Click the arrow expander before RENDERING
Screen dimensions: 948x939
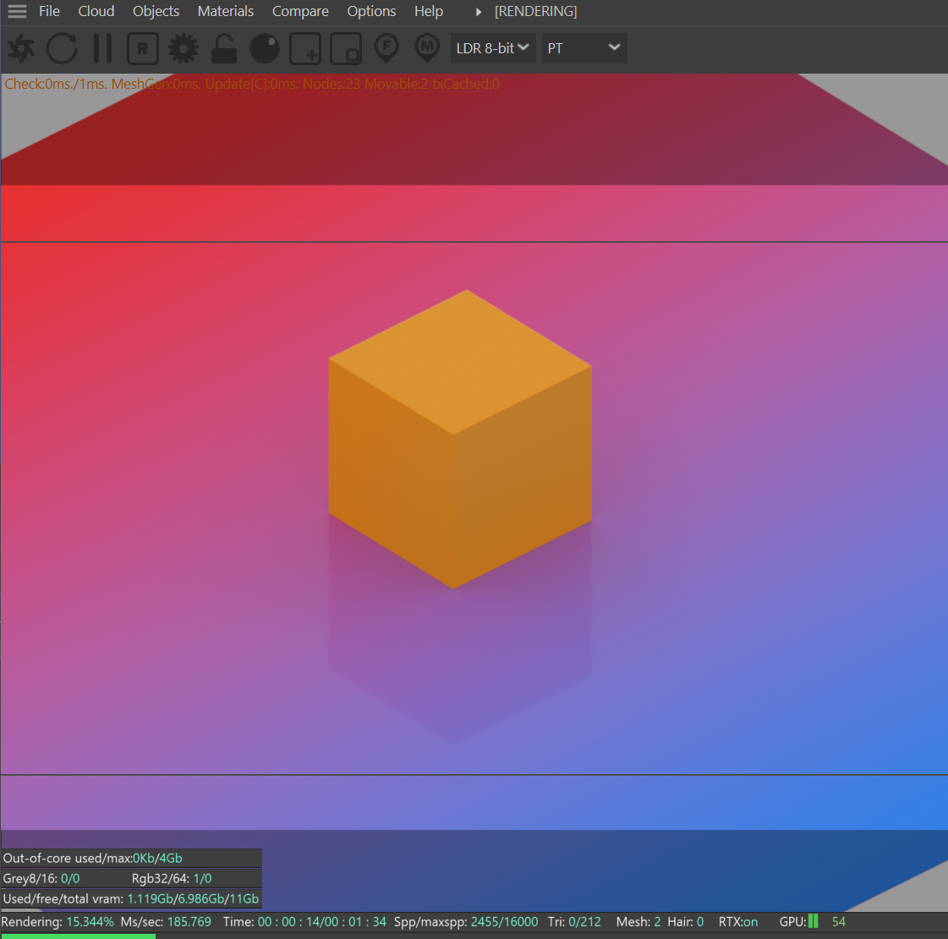point(479,12)
